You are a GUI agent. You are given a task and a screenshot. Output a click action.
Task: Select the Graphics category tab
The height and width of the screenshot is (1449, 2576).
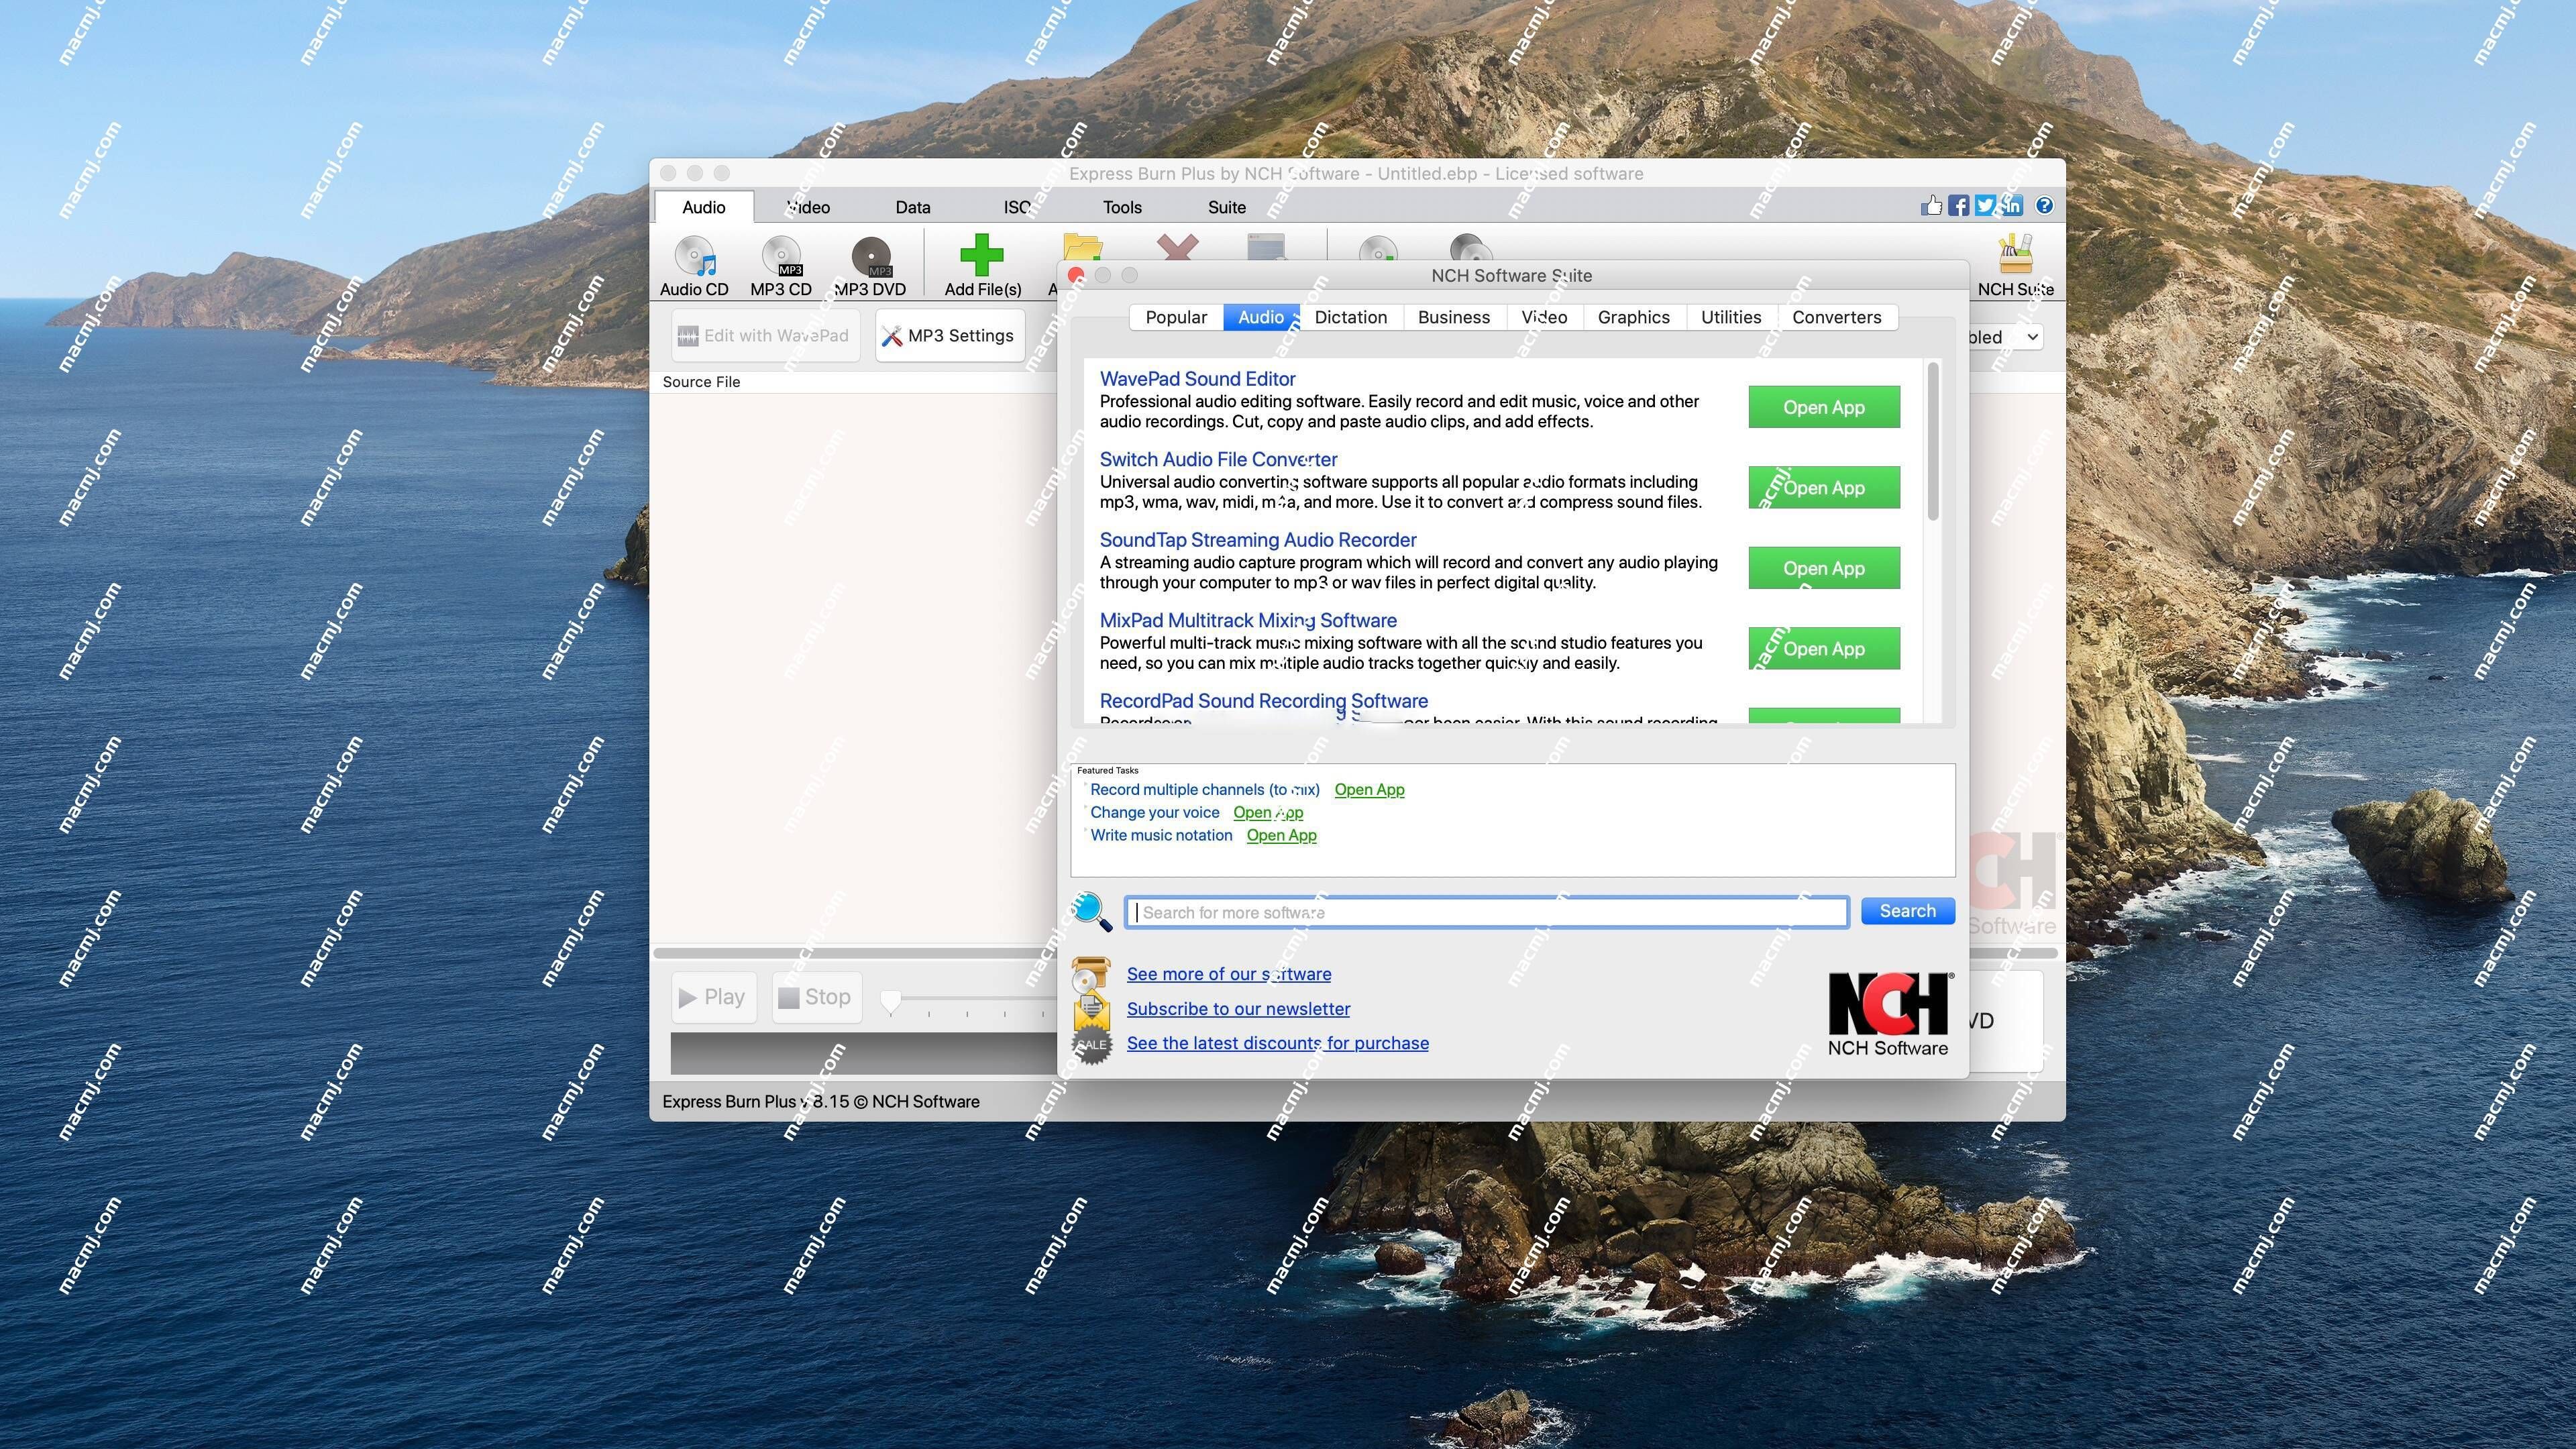coord(1633,317)
